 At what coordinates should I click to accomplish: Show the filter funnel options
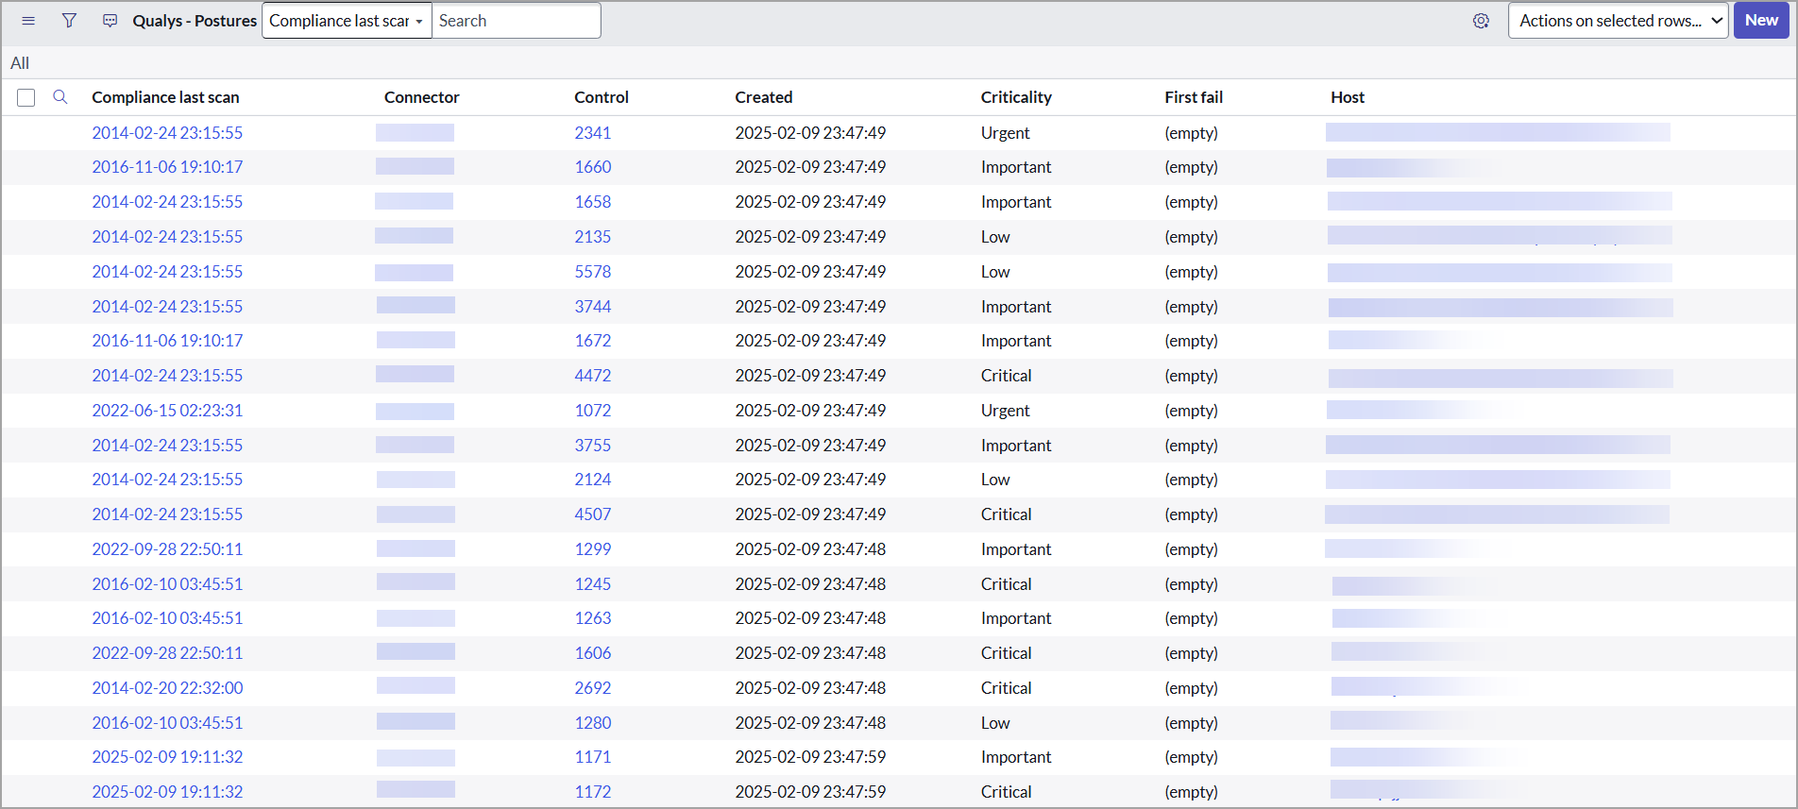[69, 21]
